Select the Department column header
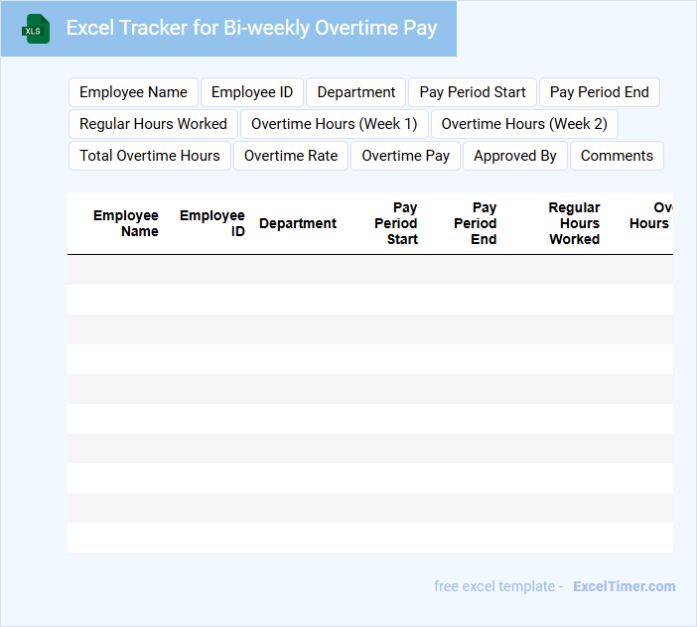Viewport: 697px width, 627px height. click(x=298, y=223)
